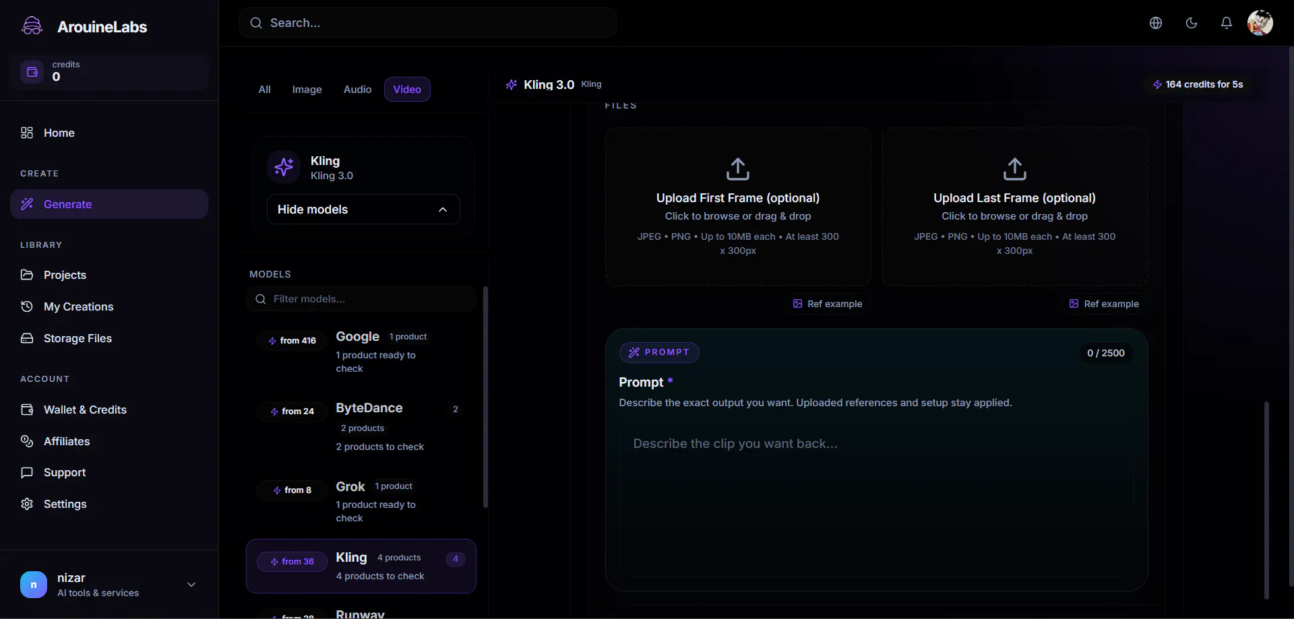This screenshot has width=1294, height=619.
Task: Click the from 36 price badge
Action: pos(292,562)
